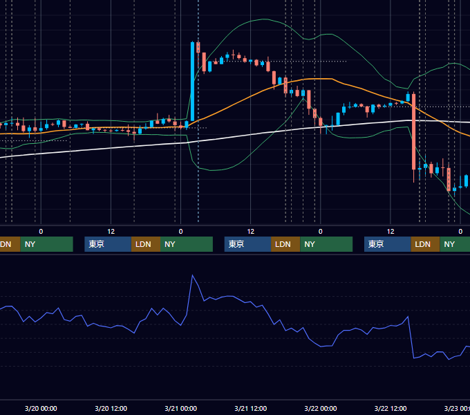Click the upper green band's highest peak
This screenshot has height=415, width=470.
pyautogui.click(x=264, y=19)
